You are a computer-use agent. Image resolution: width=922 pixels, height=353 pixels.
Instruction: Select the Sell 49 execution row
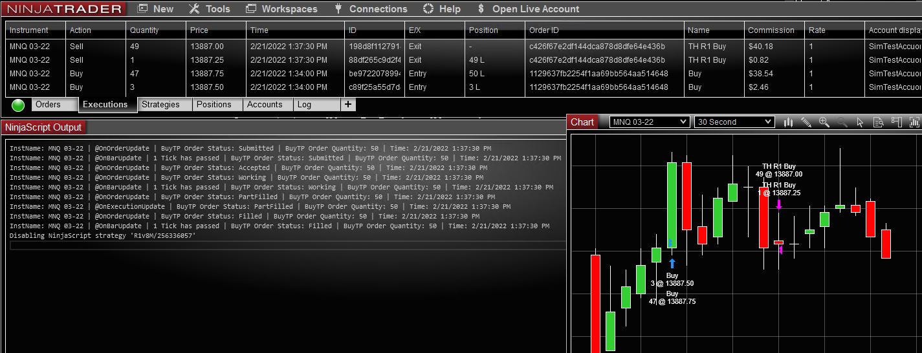click(x=463, y=47)
